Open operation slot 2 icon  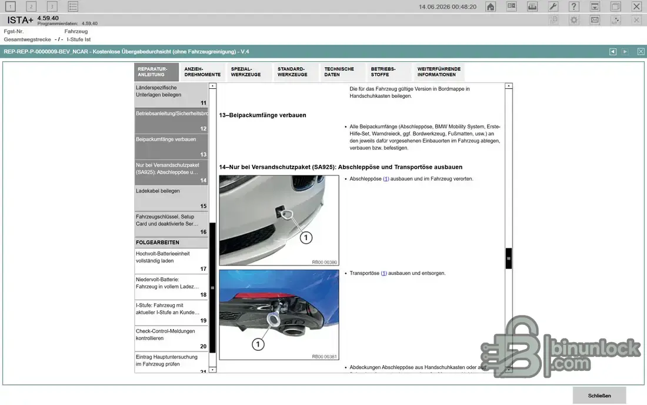(31, 6)
